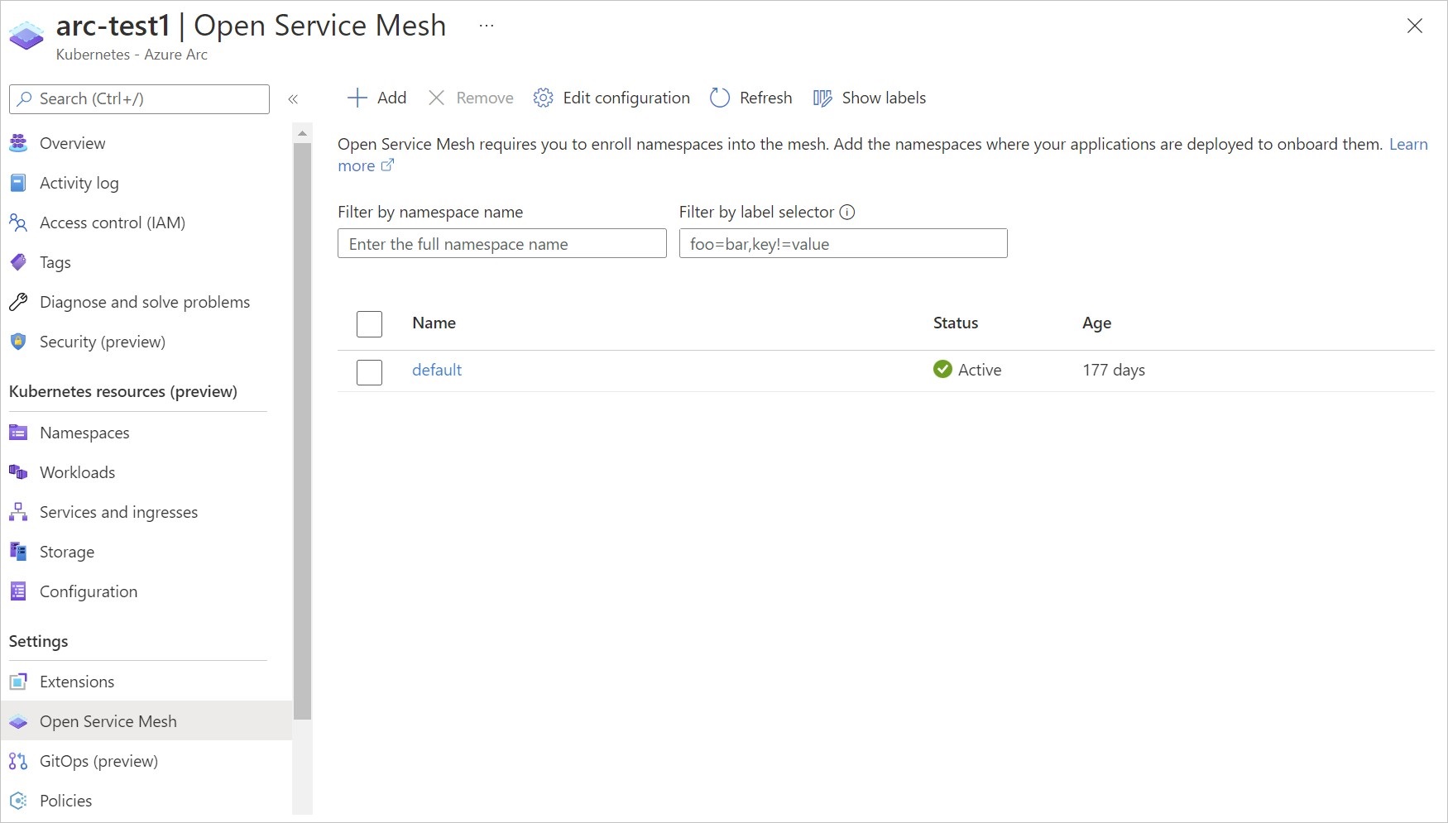The width and height of the screenshot is (1448, 823).
Task: Open the ellipsis more options menu
Action: (x=487, y=26)
